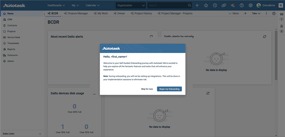This screenshot has height=137, width=285.
Task: Switch to the Project History tab
Action: point(141,14)
